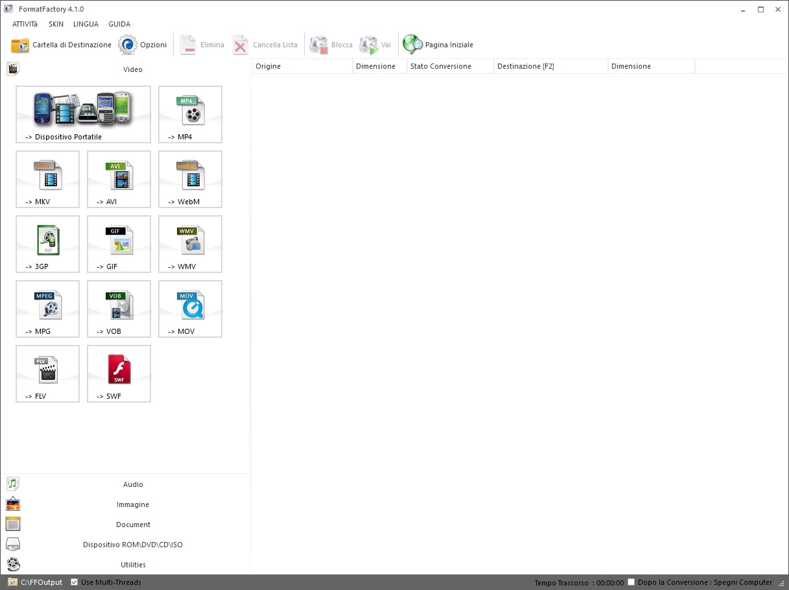Click the status bar output folder icon
Viewport: 789px width, 590px height.
click(x=12, y=582)
